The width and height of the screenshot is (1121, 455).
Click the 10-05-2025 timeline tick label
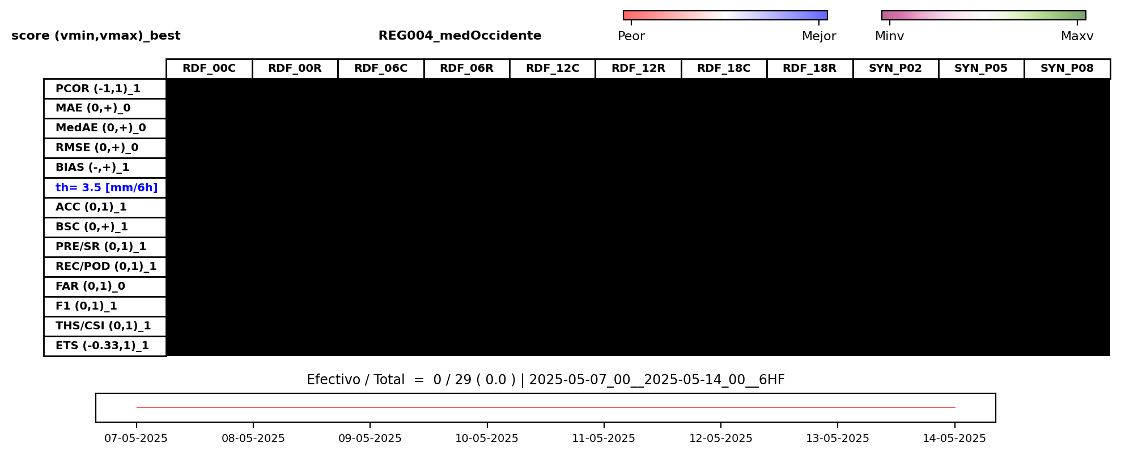click(x=487, y=439)
